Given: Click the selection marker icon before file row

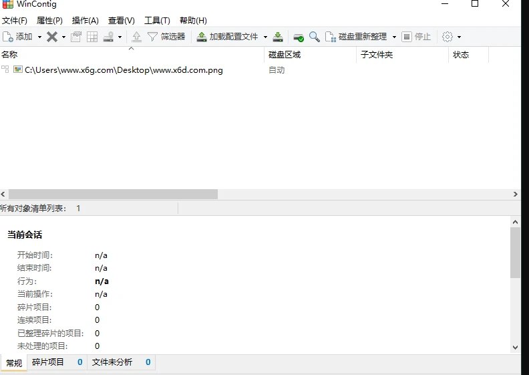Looking at the screenshot, I should pyautogui.click(x=5, y=70).
